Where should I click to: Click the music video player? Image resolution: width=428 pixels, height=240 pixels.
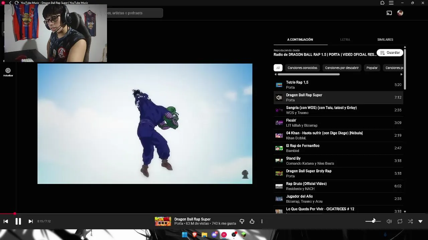(145, 124)
